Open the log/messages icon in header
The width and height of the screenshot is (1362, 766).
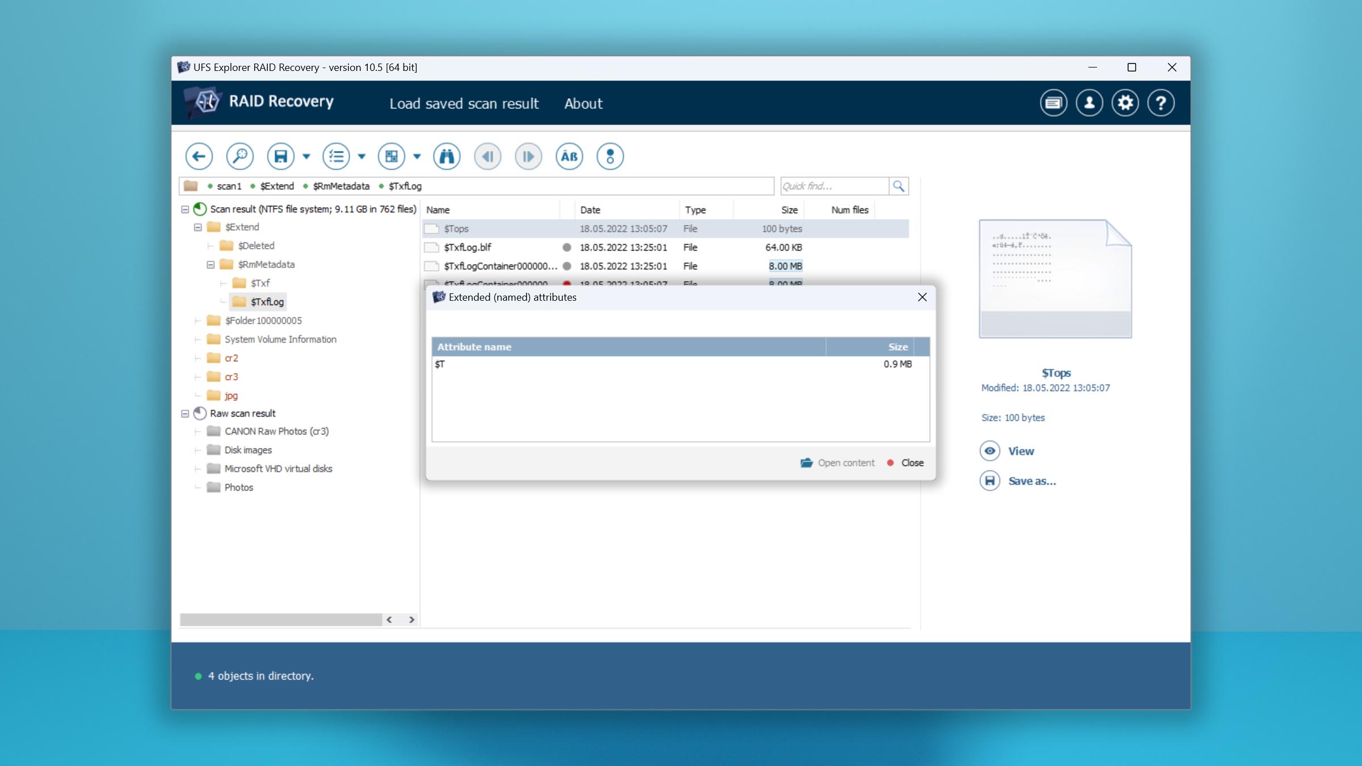[x=1053, y=103]
